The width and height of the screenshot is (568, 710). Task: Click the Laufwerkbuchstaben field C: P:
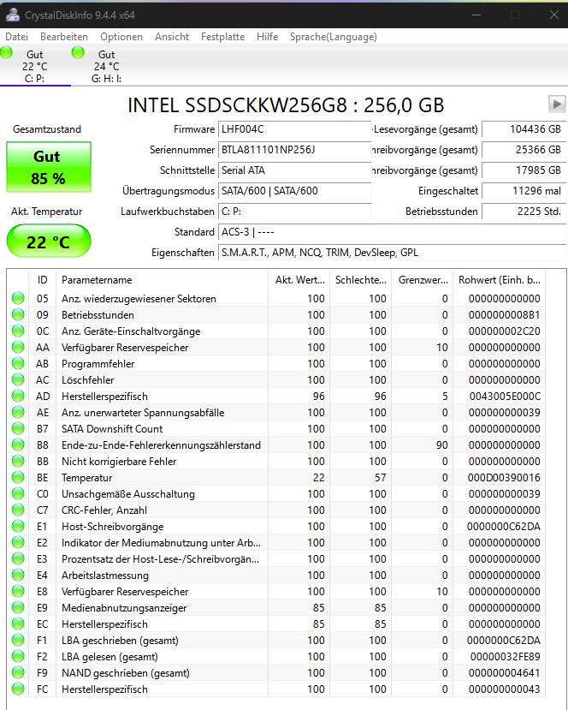coord(294,212)
